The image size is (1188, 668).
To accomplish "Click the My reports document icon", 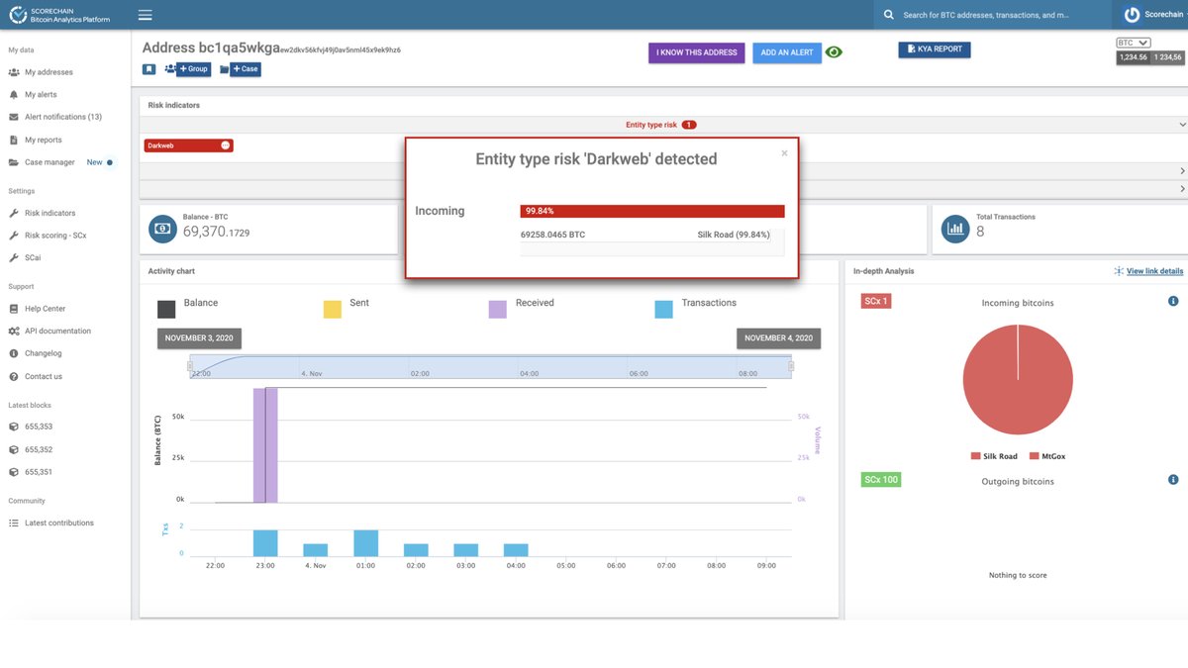I will point(14,140).
